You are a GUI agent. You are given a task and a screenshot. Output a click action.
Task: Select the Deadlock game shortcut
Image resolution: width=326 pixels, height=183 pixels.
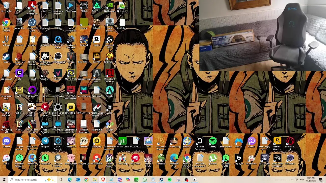point(84,143)
